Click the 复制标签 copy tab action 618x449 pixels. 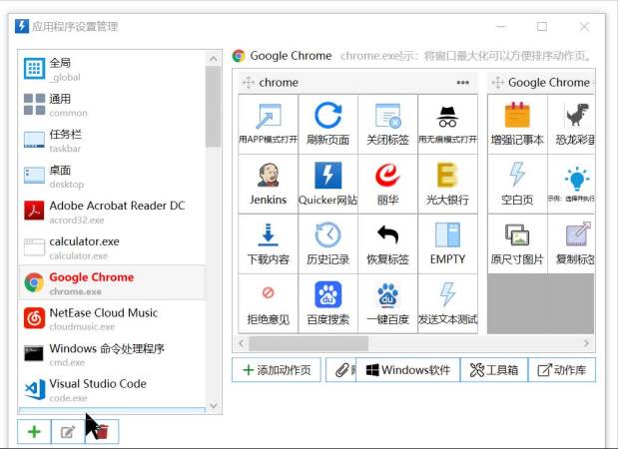point(571,244)
